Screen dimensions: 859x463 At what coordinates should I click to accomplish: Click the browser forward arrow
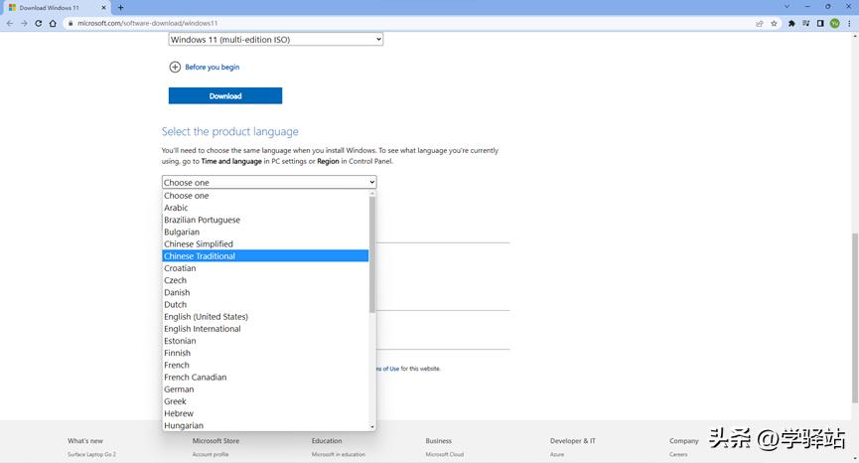(x=24, y=24)
